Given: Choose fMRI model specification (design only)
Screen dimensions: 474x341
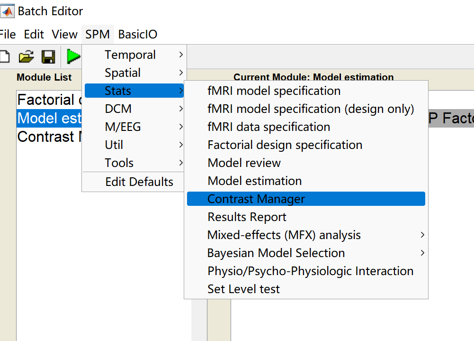Looking at the screenshot, I should tap(311, 109).
